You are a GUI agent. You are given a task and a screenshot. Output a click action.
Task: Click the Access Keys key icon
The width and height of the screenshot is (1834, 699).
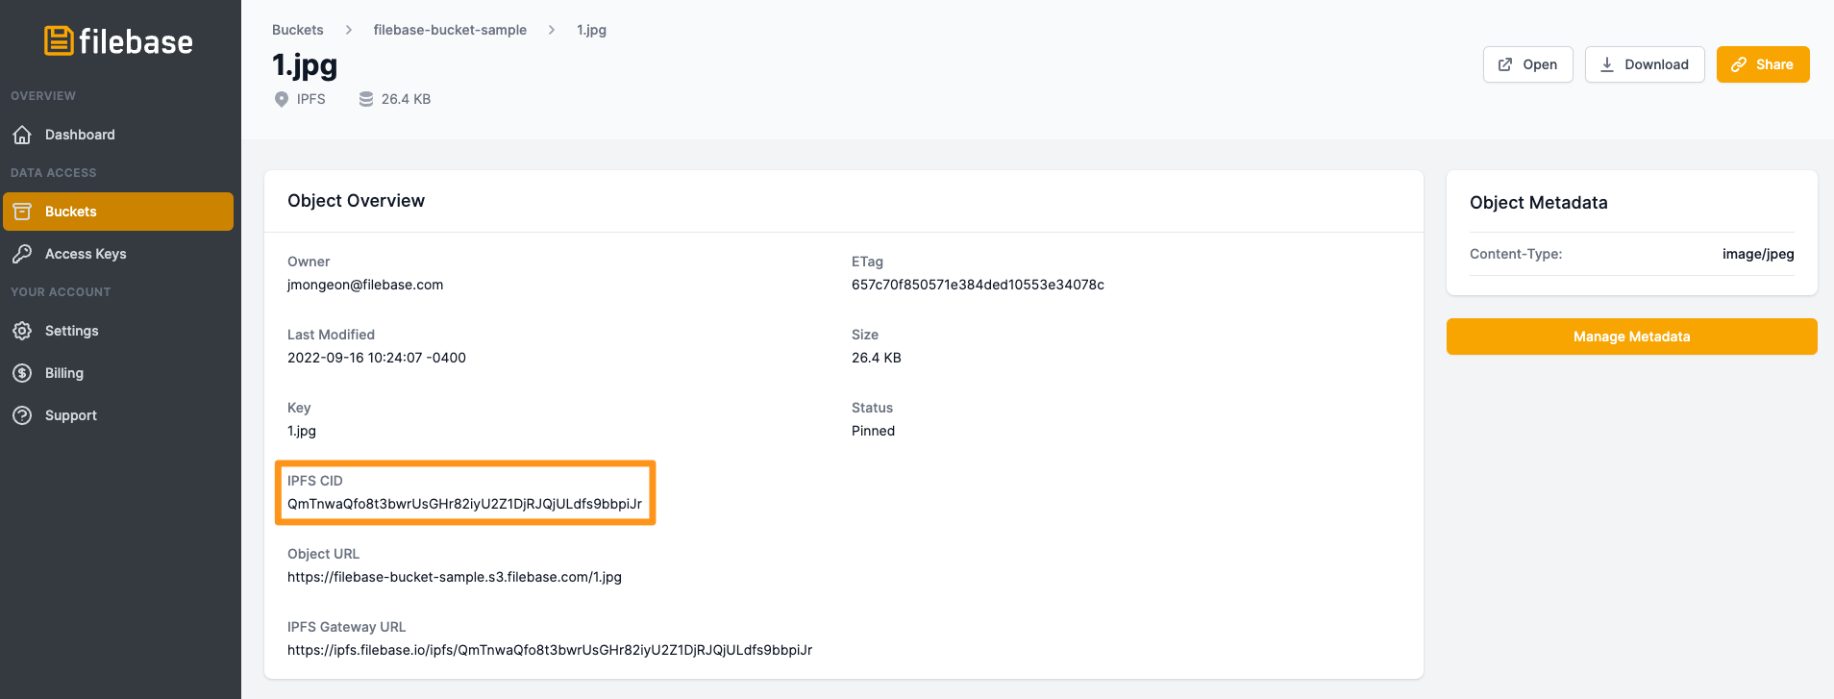(x=23, y=254)
